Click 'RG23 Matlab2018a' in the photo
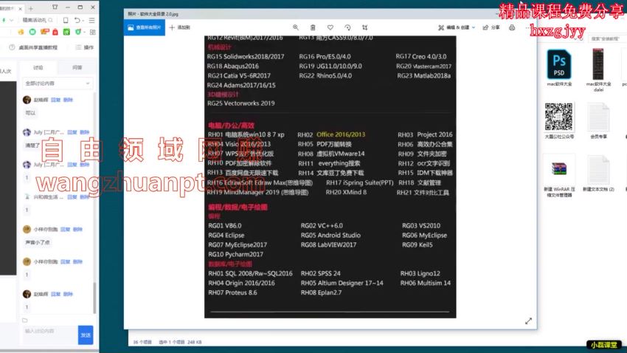This screenshot has width=627, height=353. (x=424, y=75)
